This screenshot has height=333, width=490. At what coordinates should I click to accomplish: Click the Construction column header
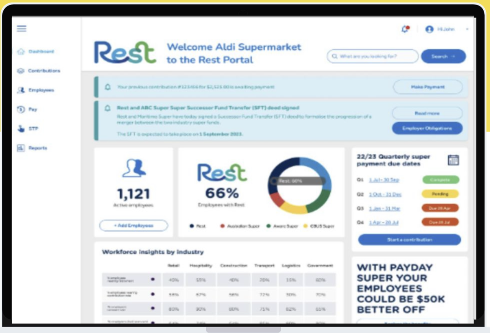click(233, 266)
